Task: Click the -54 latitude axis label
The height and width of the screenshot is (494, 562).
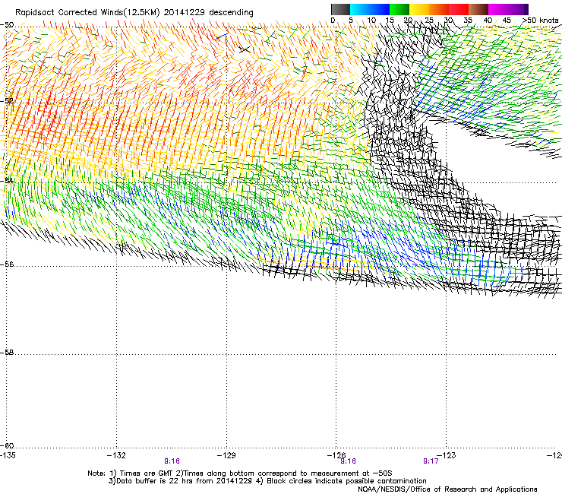Action: point(7,180)
